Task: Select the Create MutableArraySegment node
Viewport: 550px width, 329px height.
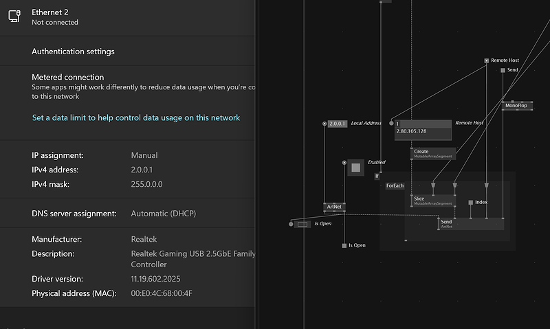Action: pos(433,153)
